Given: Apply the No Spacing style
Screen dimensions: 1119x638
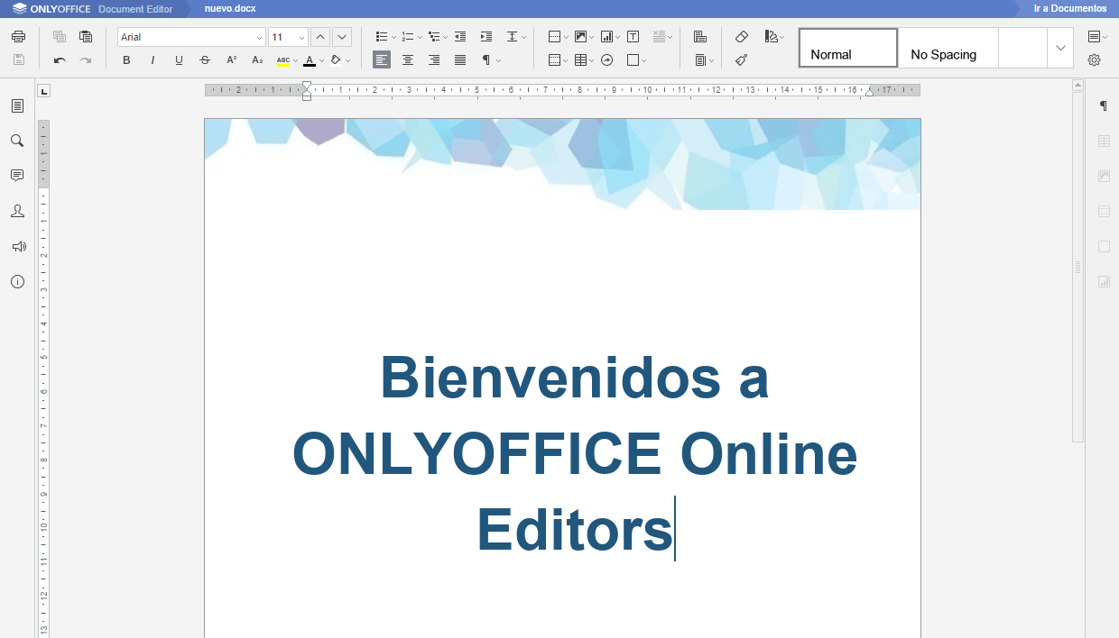Looking at the screenshot, I should (x=948, y=48).
